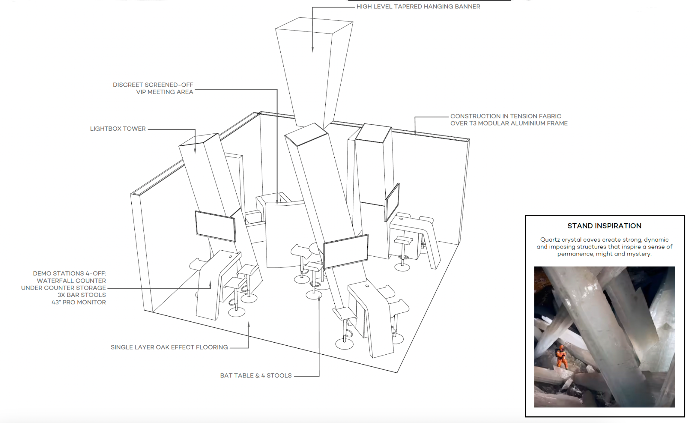Click the center monitor on the leaning tower
Screen dimensions: 693x423
pos(345,251)
